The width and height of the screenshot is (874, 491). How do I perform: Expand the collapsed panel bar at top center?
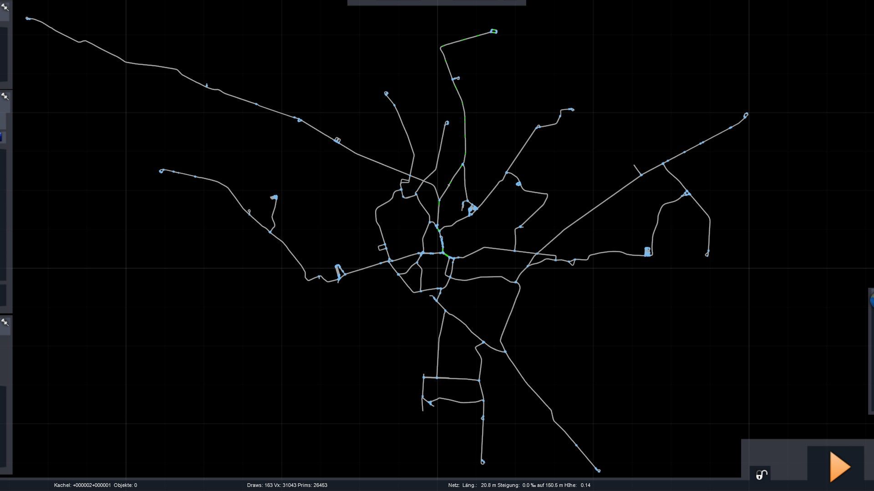tap(436, 3)
